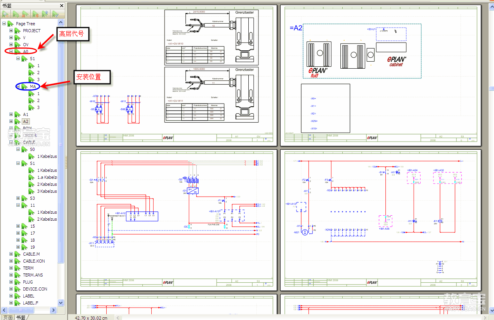Image resolution: width=494 pixels, height=320 pixels.
Task: Click the bookmark tree scroll-up arrow
Action: point(61,23)
